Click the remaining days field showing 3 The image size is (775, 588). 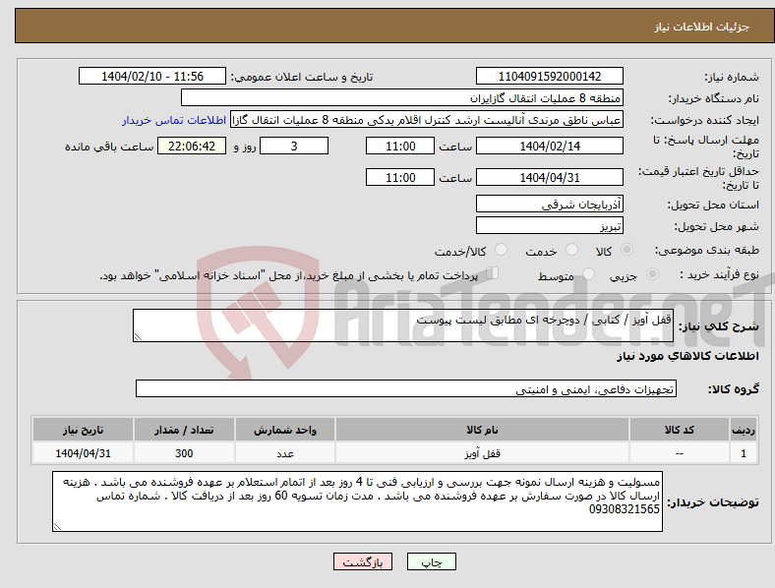(x=294, y=147)
